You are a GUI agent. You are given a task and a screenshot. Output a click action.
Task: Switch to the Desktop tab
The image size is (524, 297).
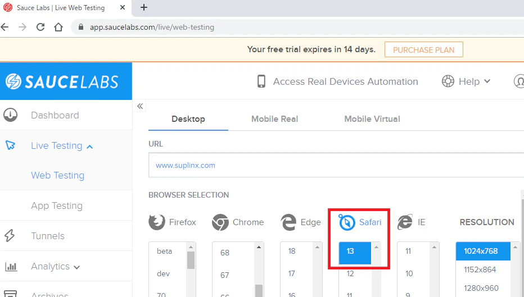tap(188, 119)
